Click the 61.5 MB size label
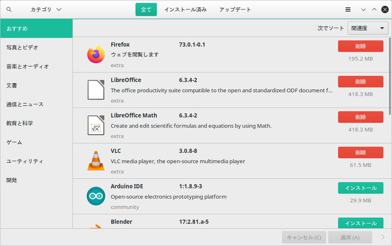 (361, 165)
